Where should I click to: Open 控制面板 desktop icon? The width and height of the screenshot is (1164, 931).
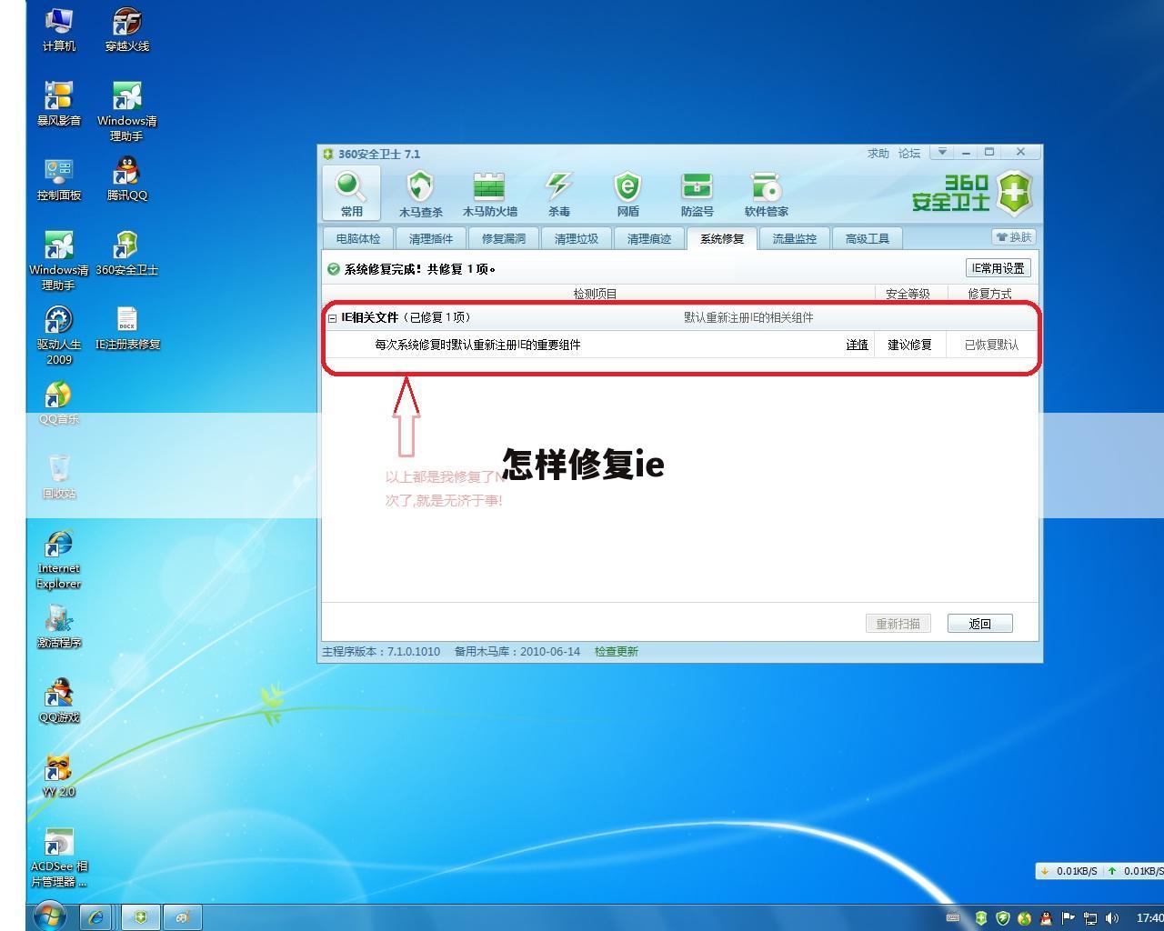(x=58, y=178)
